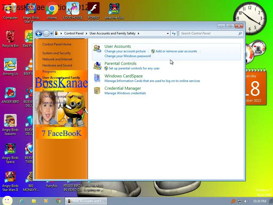Go back with the blue Back arrow
Screen dimensions: 273x205
tap(39, 33)
